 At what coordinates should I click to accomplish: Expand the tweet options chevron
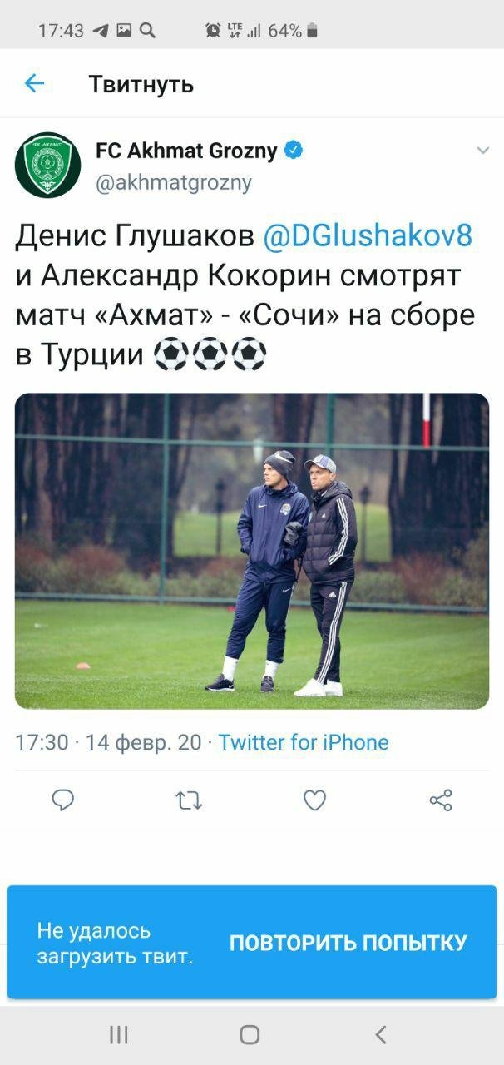(482, 151)
